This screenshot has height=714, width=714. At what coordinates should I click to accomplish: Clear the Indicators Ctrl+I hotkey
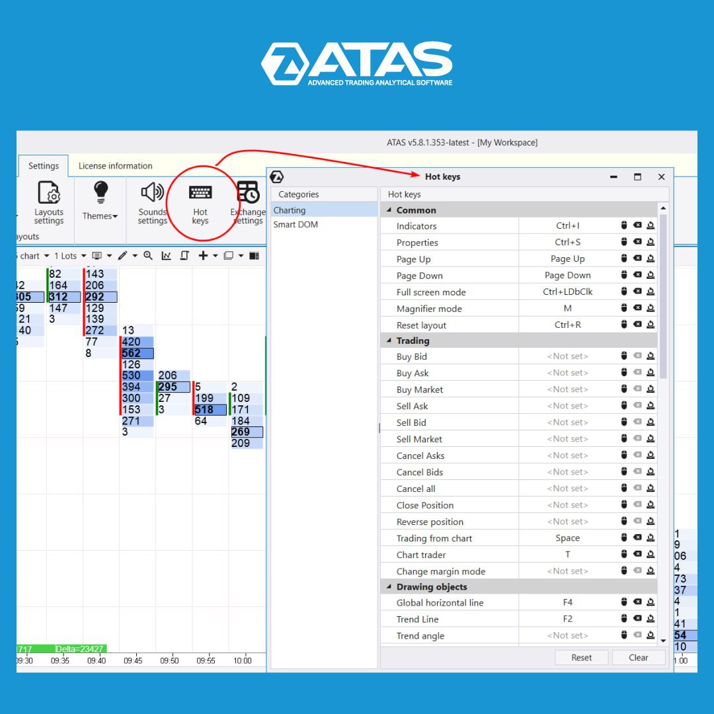click(x=637, y=225)
